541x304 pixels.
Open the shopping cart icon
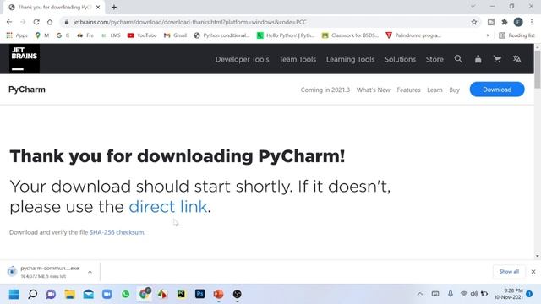click(497, 59)
